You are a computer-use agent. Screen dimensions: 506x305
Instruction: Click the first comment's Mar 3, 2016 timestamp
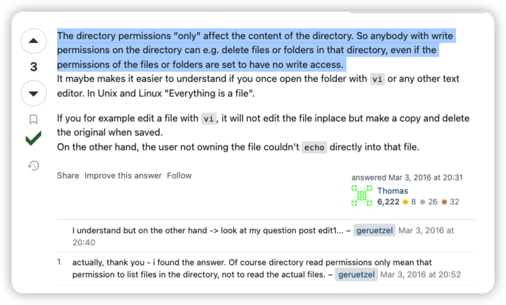(426, 230)
